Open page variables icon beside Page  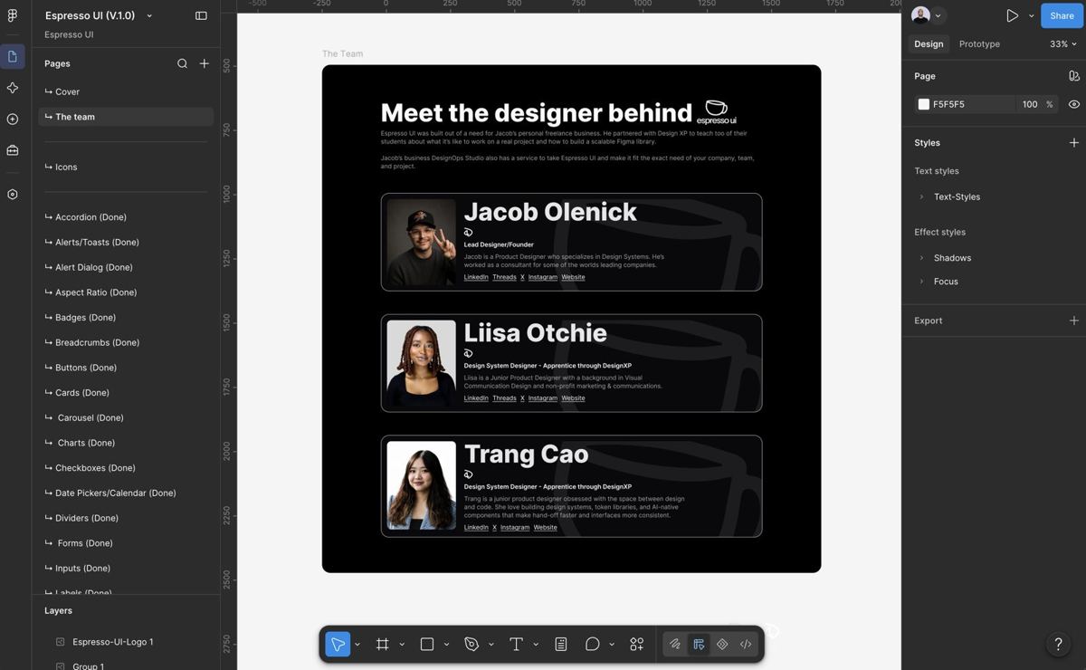coord(1074,76)
